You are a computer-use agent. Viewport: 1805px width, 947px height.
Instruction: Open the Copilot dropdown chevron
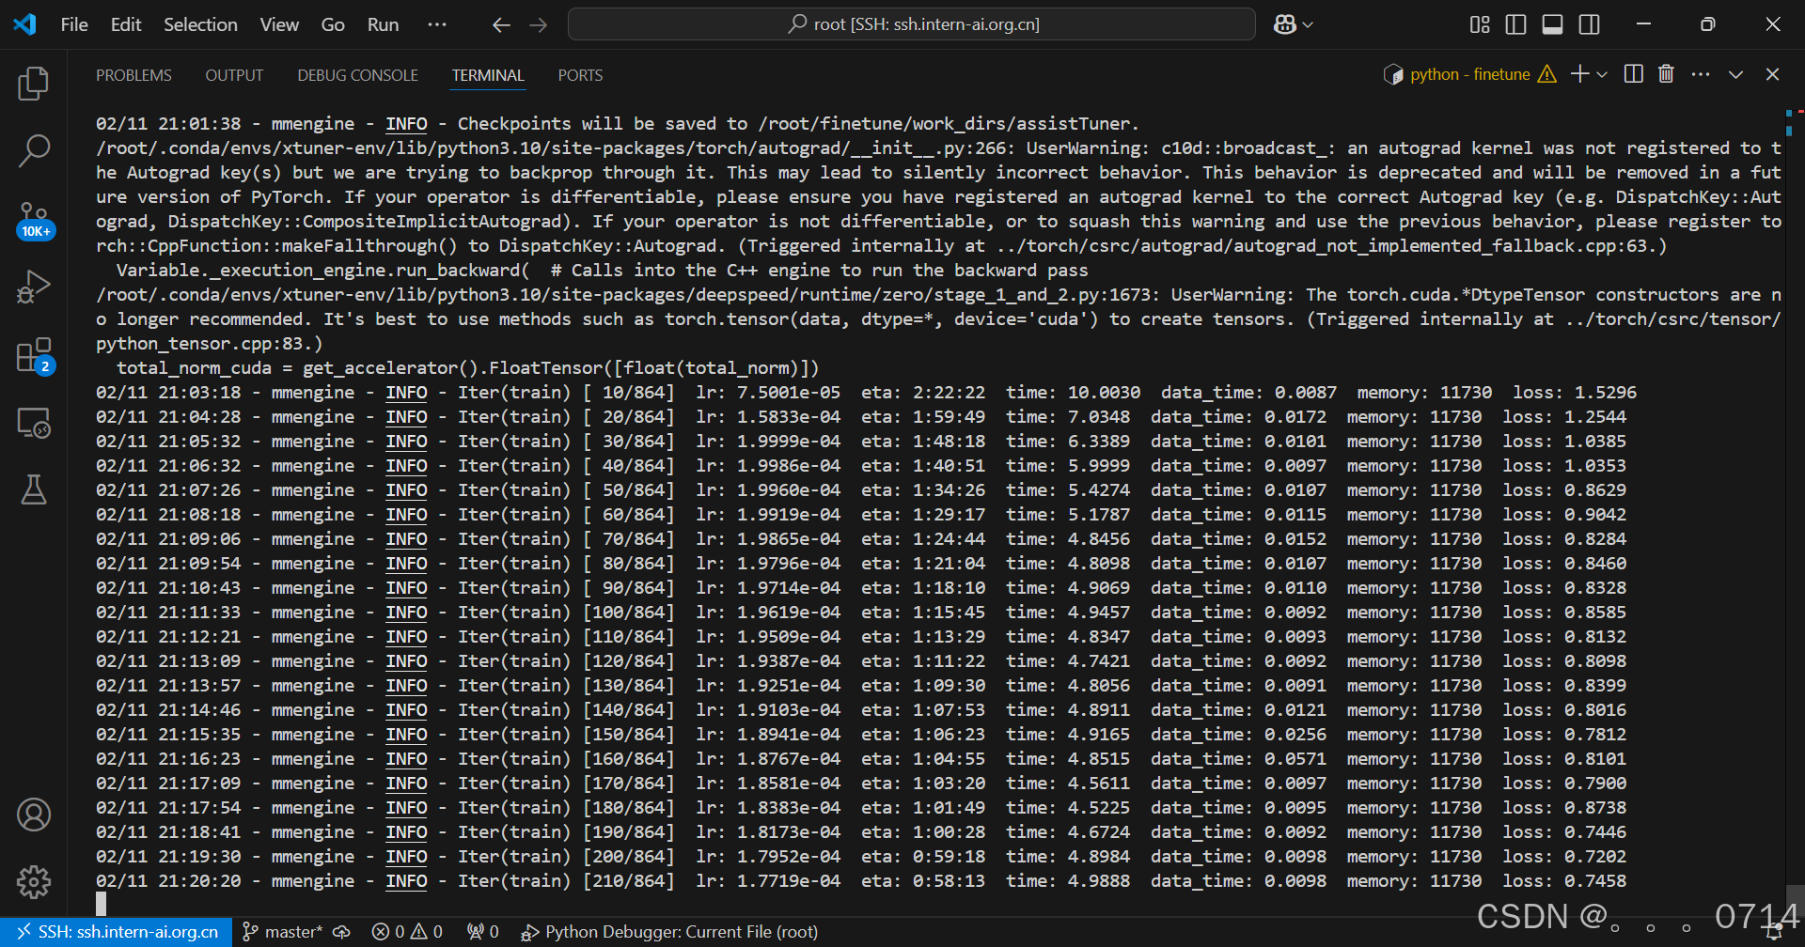point(1308,25)
